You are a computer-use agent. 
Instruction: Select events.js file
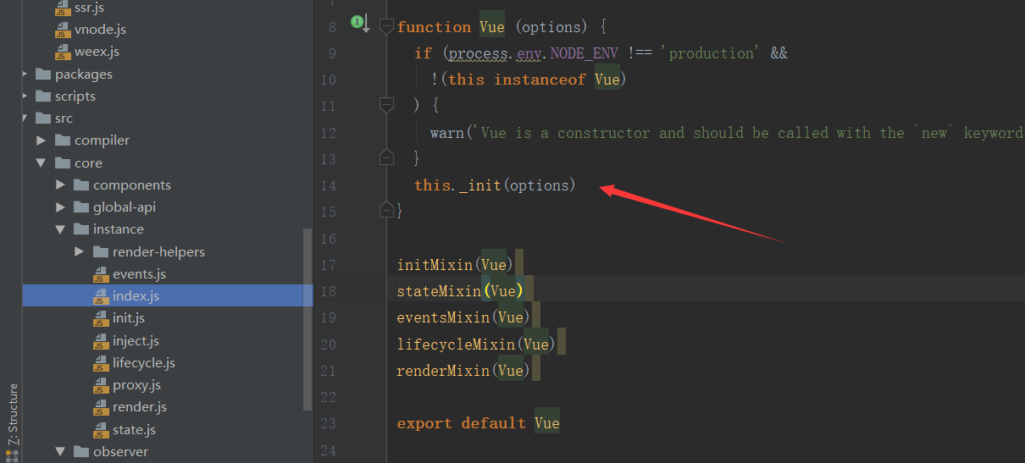click(139, 274)
